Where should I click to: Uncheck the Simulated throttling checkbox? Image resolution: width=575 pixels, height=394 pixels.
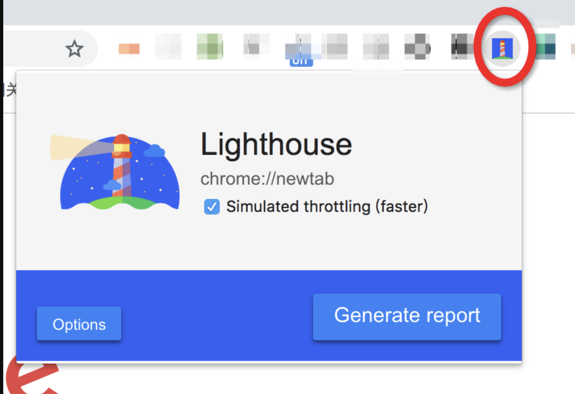click(212, 207)
